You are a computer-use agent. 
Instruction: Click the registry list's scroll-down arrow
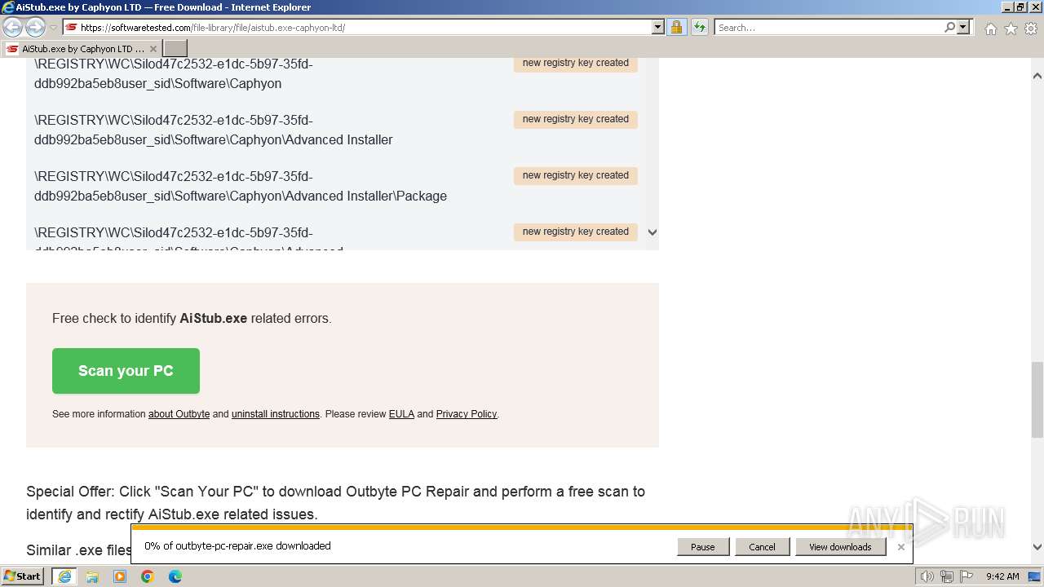(652, 232)
